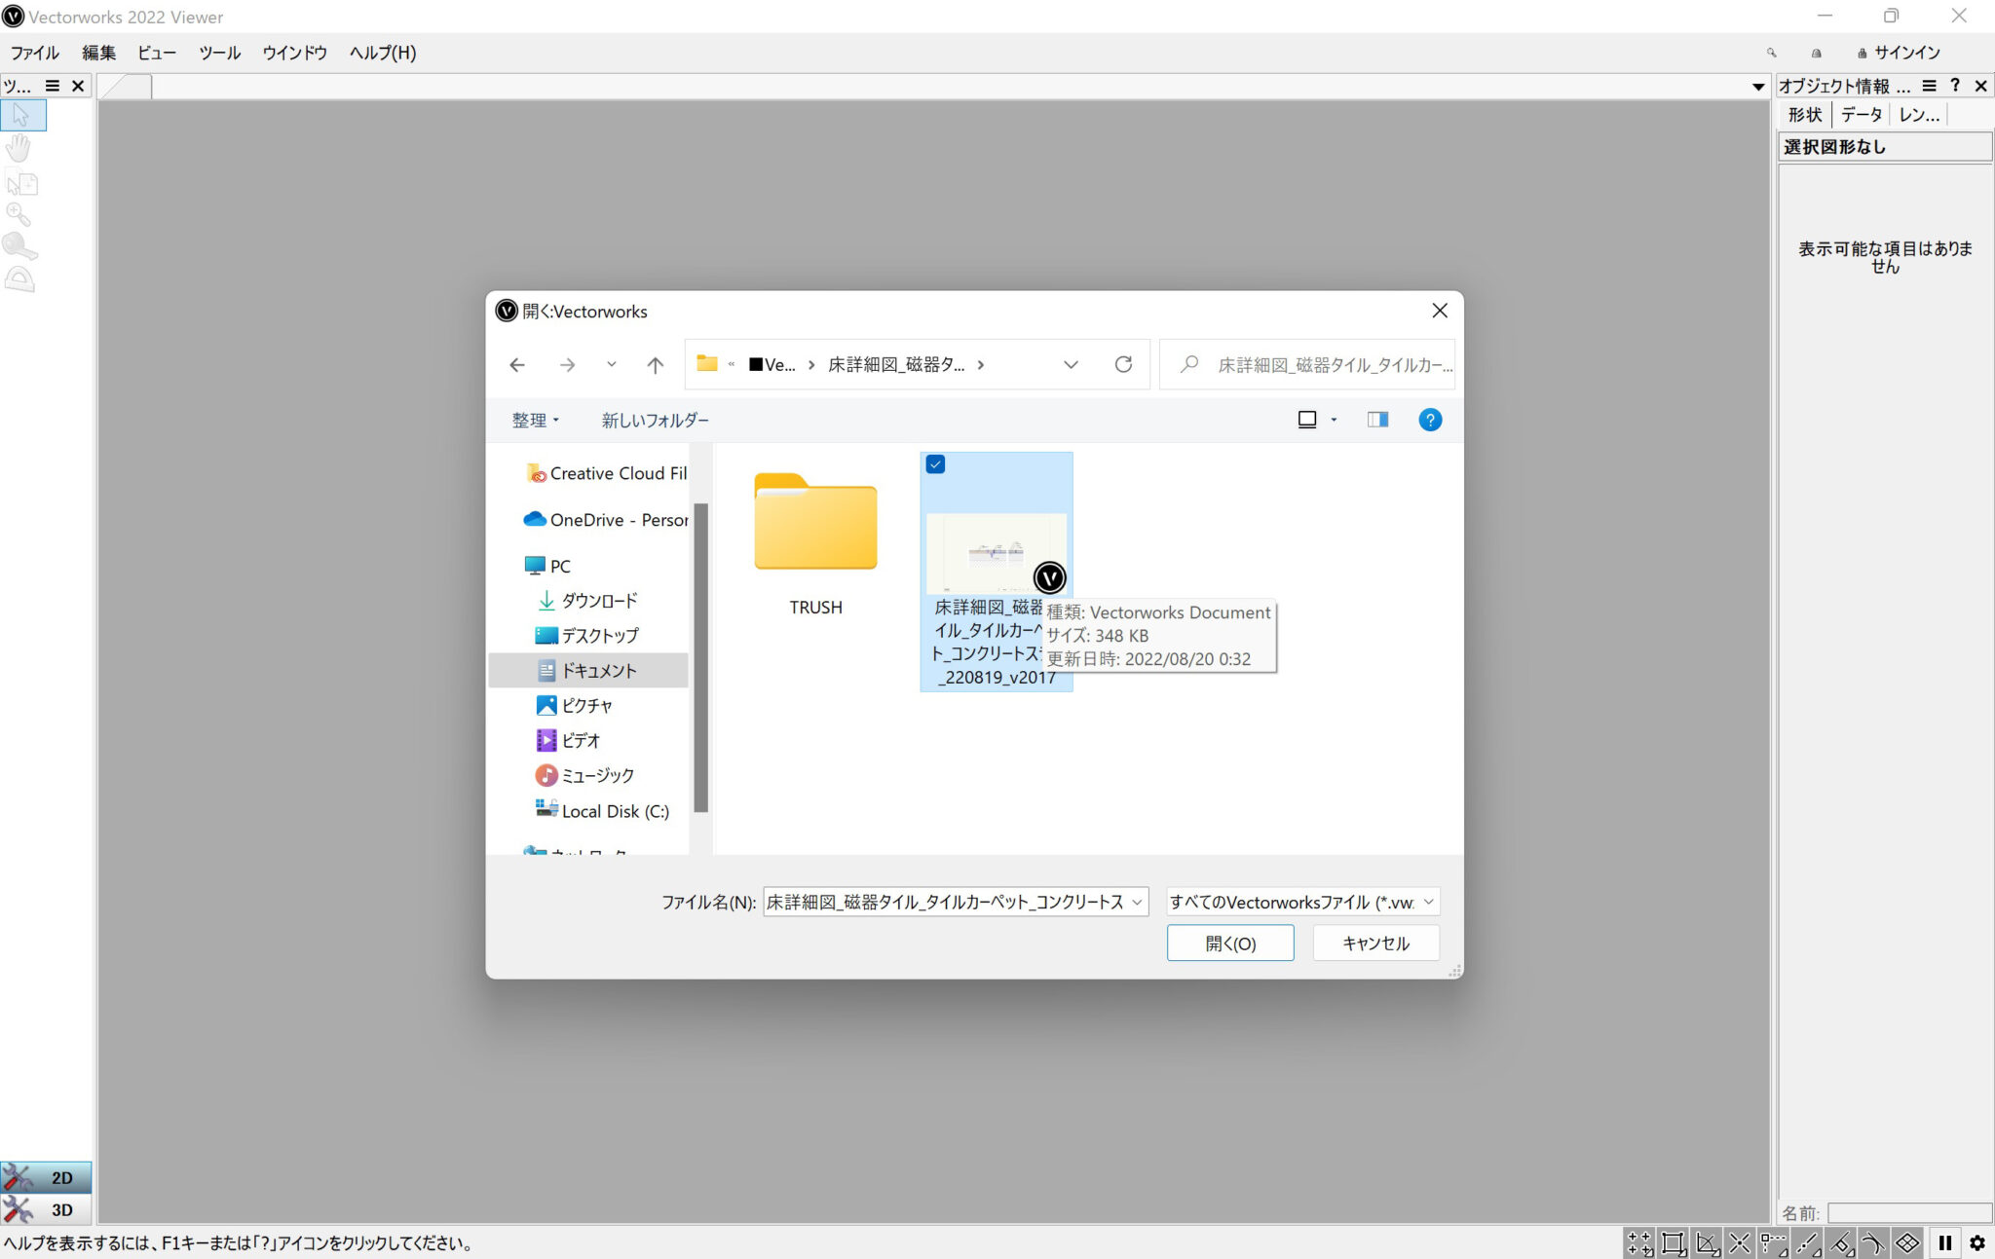
Task: Uncheck the selected Vectorworks file's checkbox
Action: 936,464
